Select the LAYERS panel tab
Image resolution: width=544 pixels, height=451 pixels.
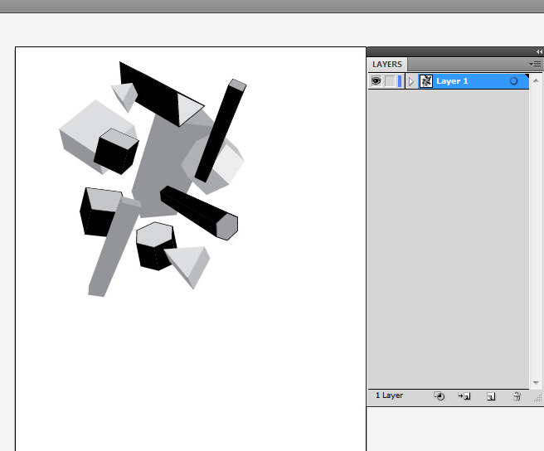tap(387, 65)
